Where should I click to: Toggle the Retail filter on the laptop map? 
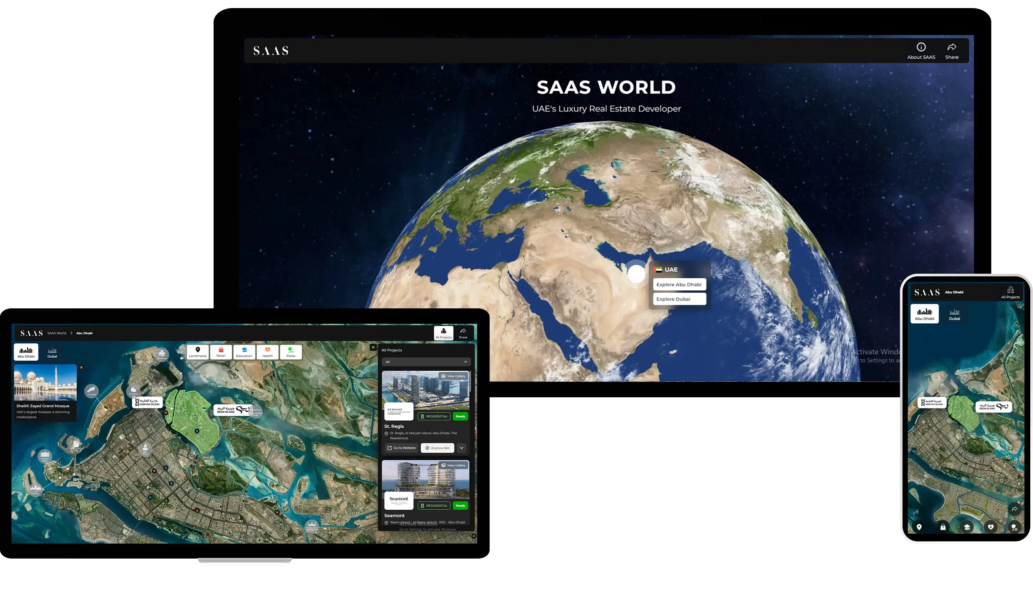coord(221,352)
